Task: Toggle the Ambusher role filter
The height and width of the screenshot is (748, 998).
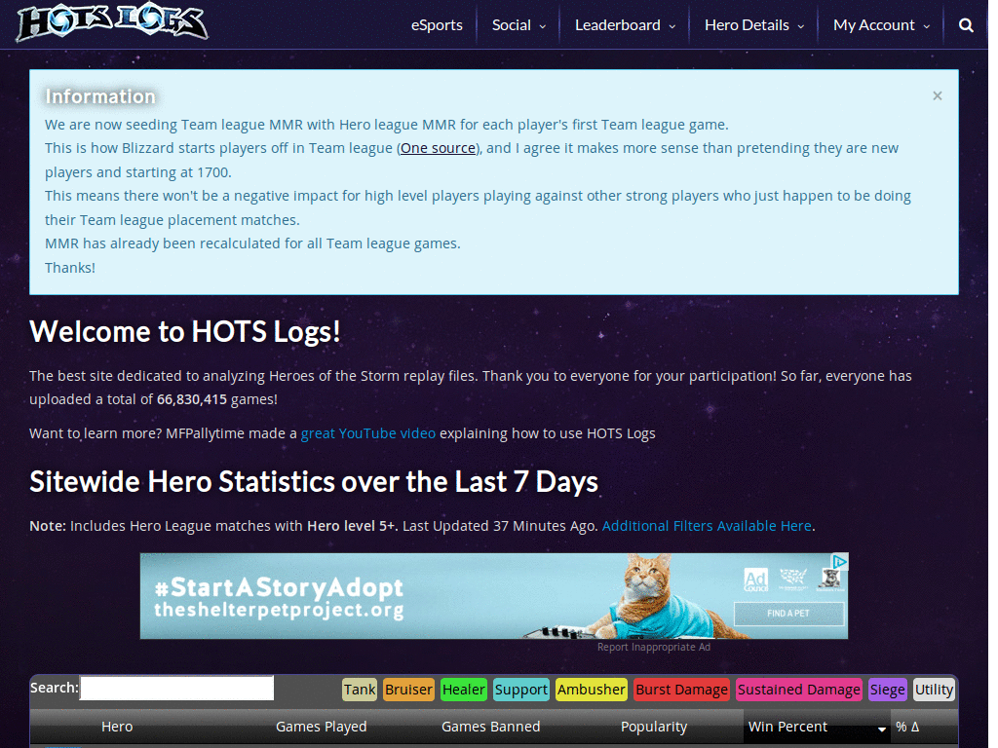Action: pos(592,690)
